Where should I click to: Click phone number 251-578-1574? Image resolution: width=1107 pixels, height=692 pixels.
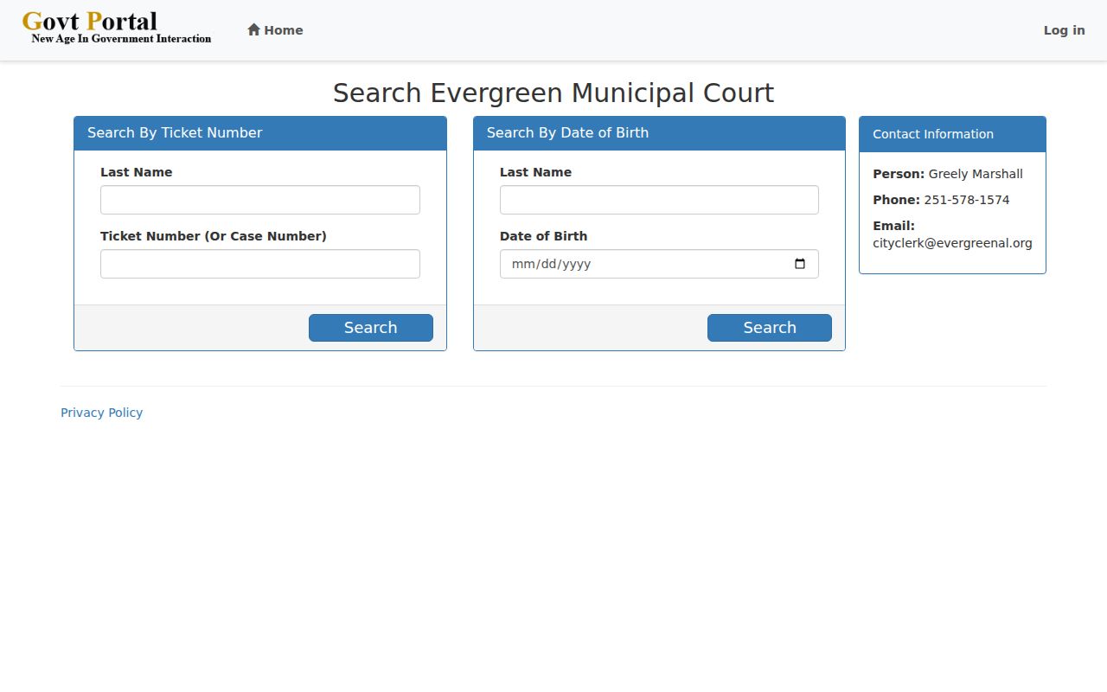pos(967,200)
